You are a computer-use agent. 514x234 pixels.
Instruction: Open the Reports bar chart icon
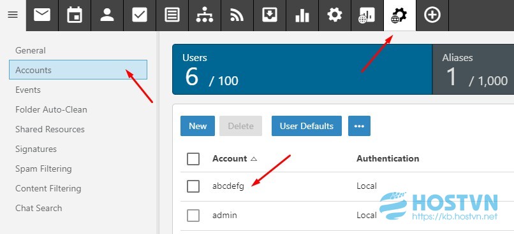click(x=302, y=15)
